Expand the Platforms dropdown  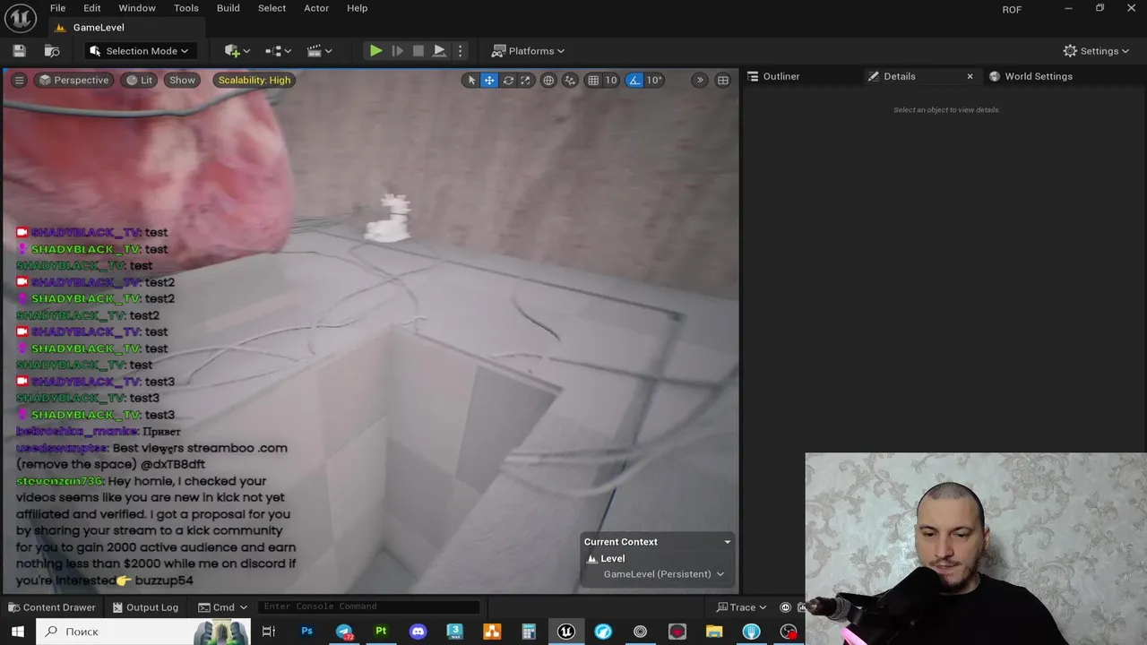pyautogui.click(x=528, y=51)
